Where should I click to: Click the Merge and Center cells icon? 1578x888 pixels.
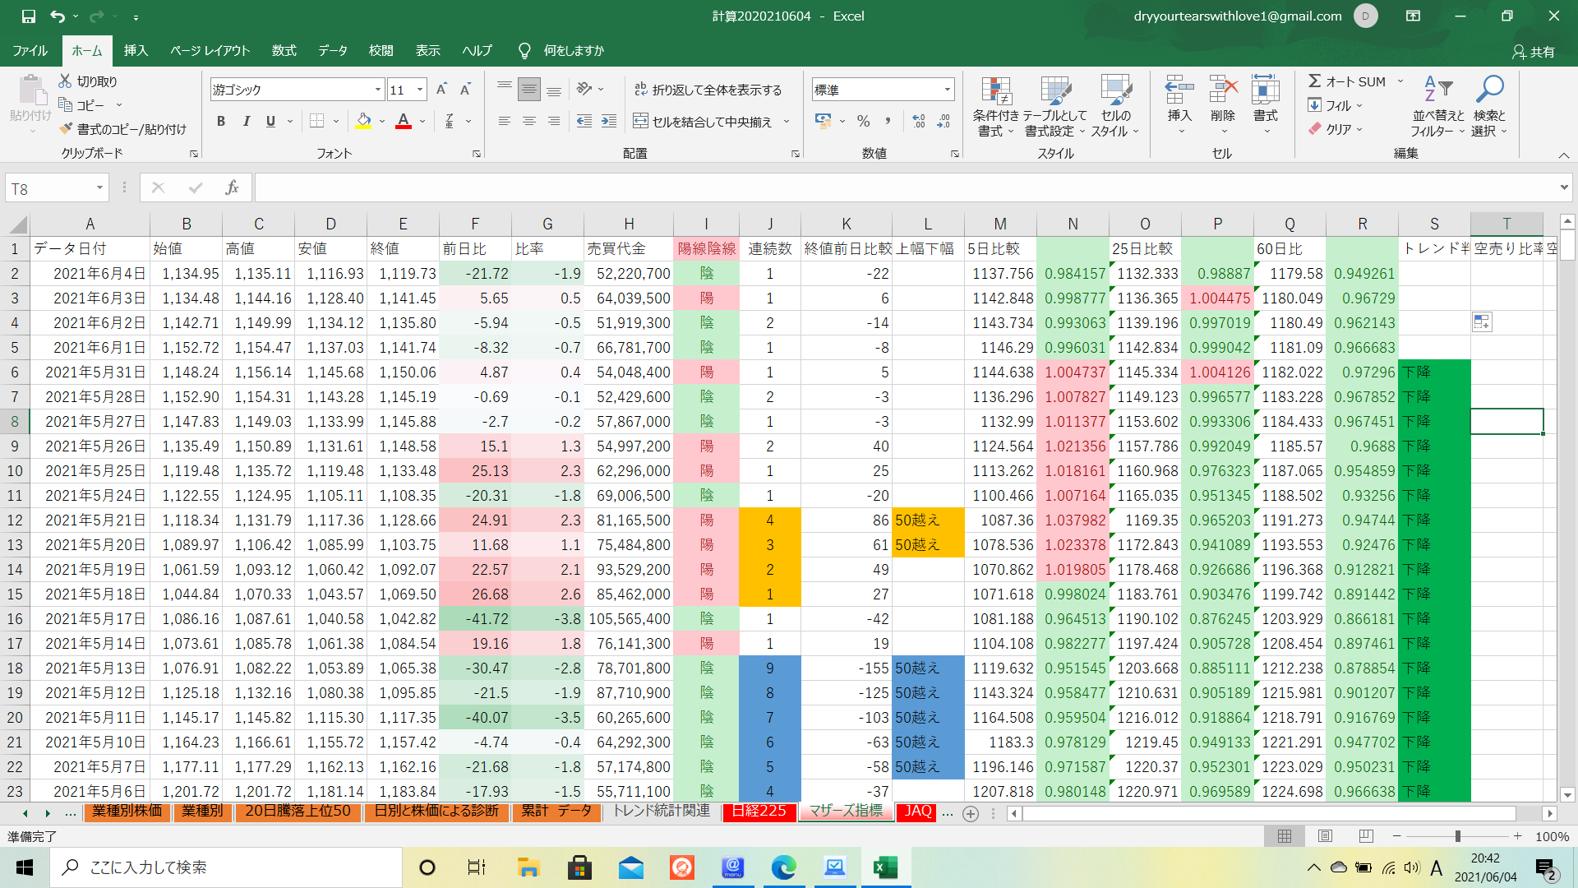point(640,122)
